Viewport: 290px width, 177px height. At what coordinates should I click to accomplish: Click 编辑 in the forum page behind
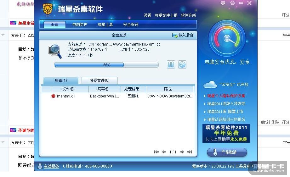tap(265, 122)
